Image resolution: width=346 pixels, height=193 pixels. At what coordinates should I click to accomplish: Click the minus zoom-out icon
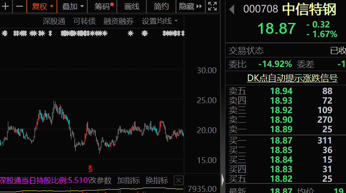point(19,6)
